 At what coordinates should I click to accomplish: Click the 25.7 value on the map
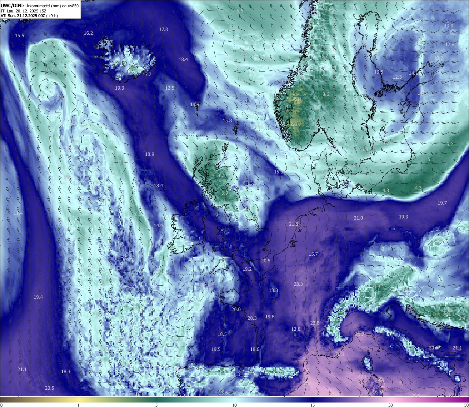coord(360,334)
